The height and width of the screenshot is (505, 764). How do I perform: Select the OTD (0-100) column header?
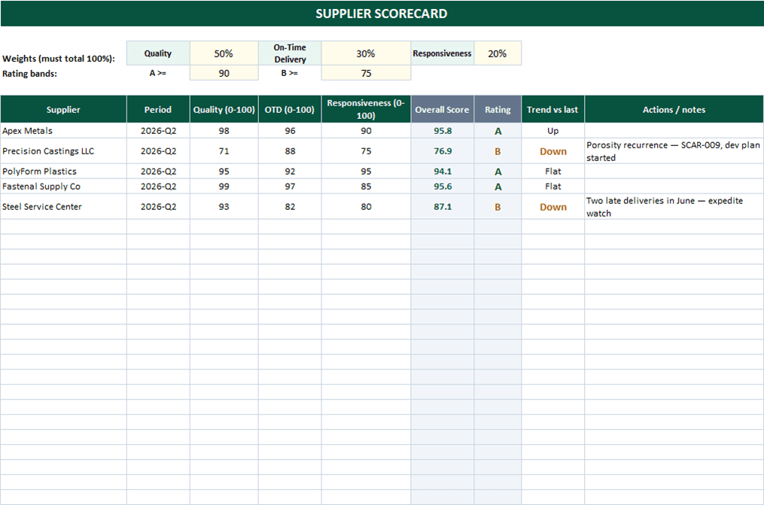click(290, 109)
